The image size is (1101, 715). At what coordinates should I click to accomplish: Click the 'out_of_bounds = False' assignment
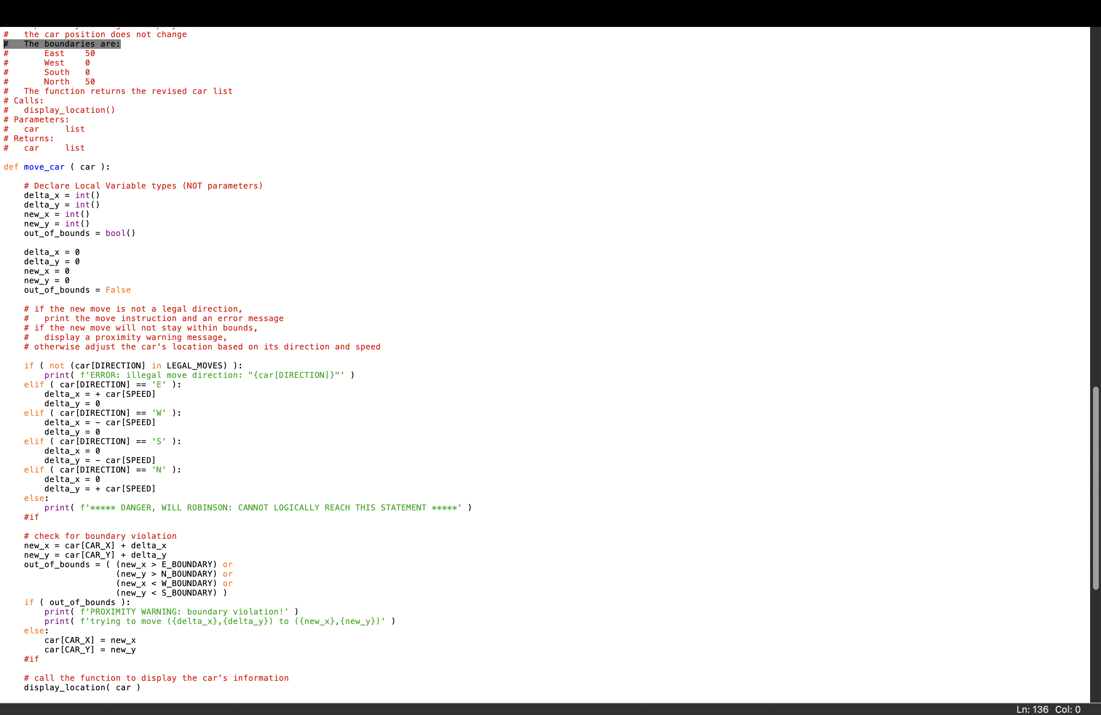click(x=77, y=290)
